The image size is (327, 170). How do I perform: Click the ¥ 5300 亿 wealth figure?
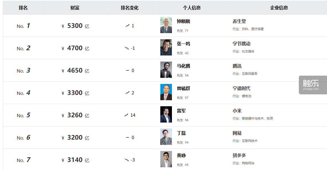point(75,26)
